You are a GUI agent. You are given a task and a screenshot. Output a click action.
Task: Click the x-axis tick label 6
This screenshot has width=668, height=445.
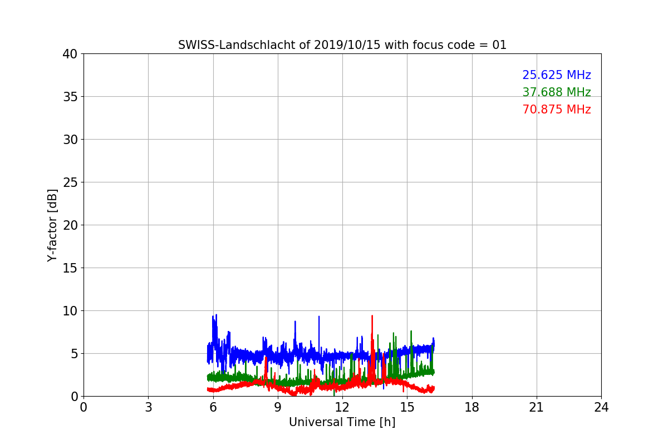point(213,407)
